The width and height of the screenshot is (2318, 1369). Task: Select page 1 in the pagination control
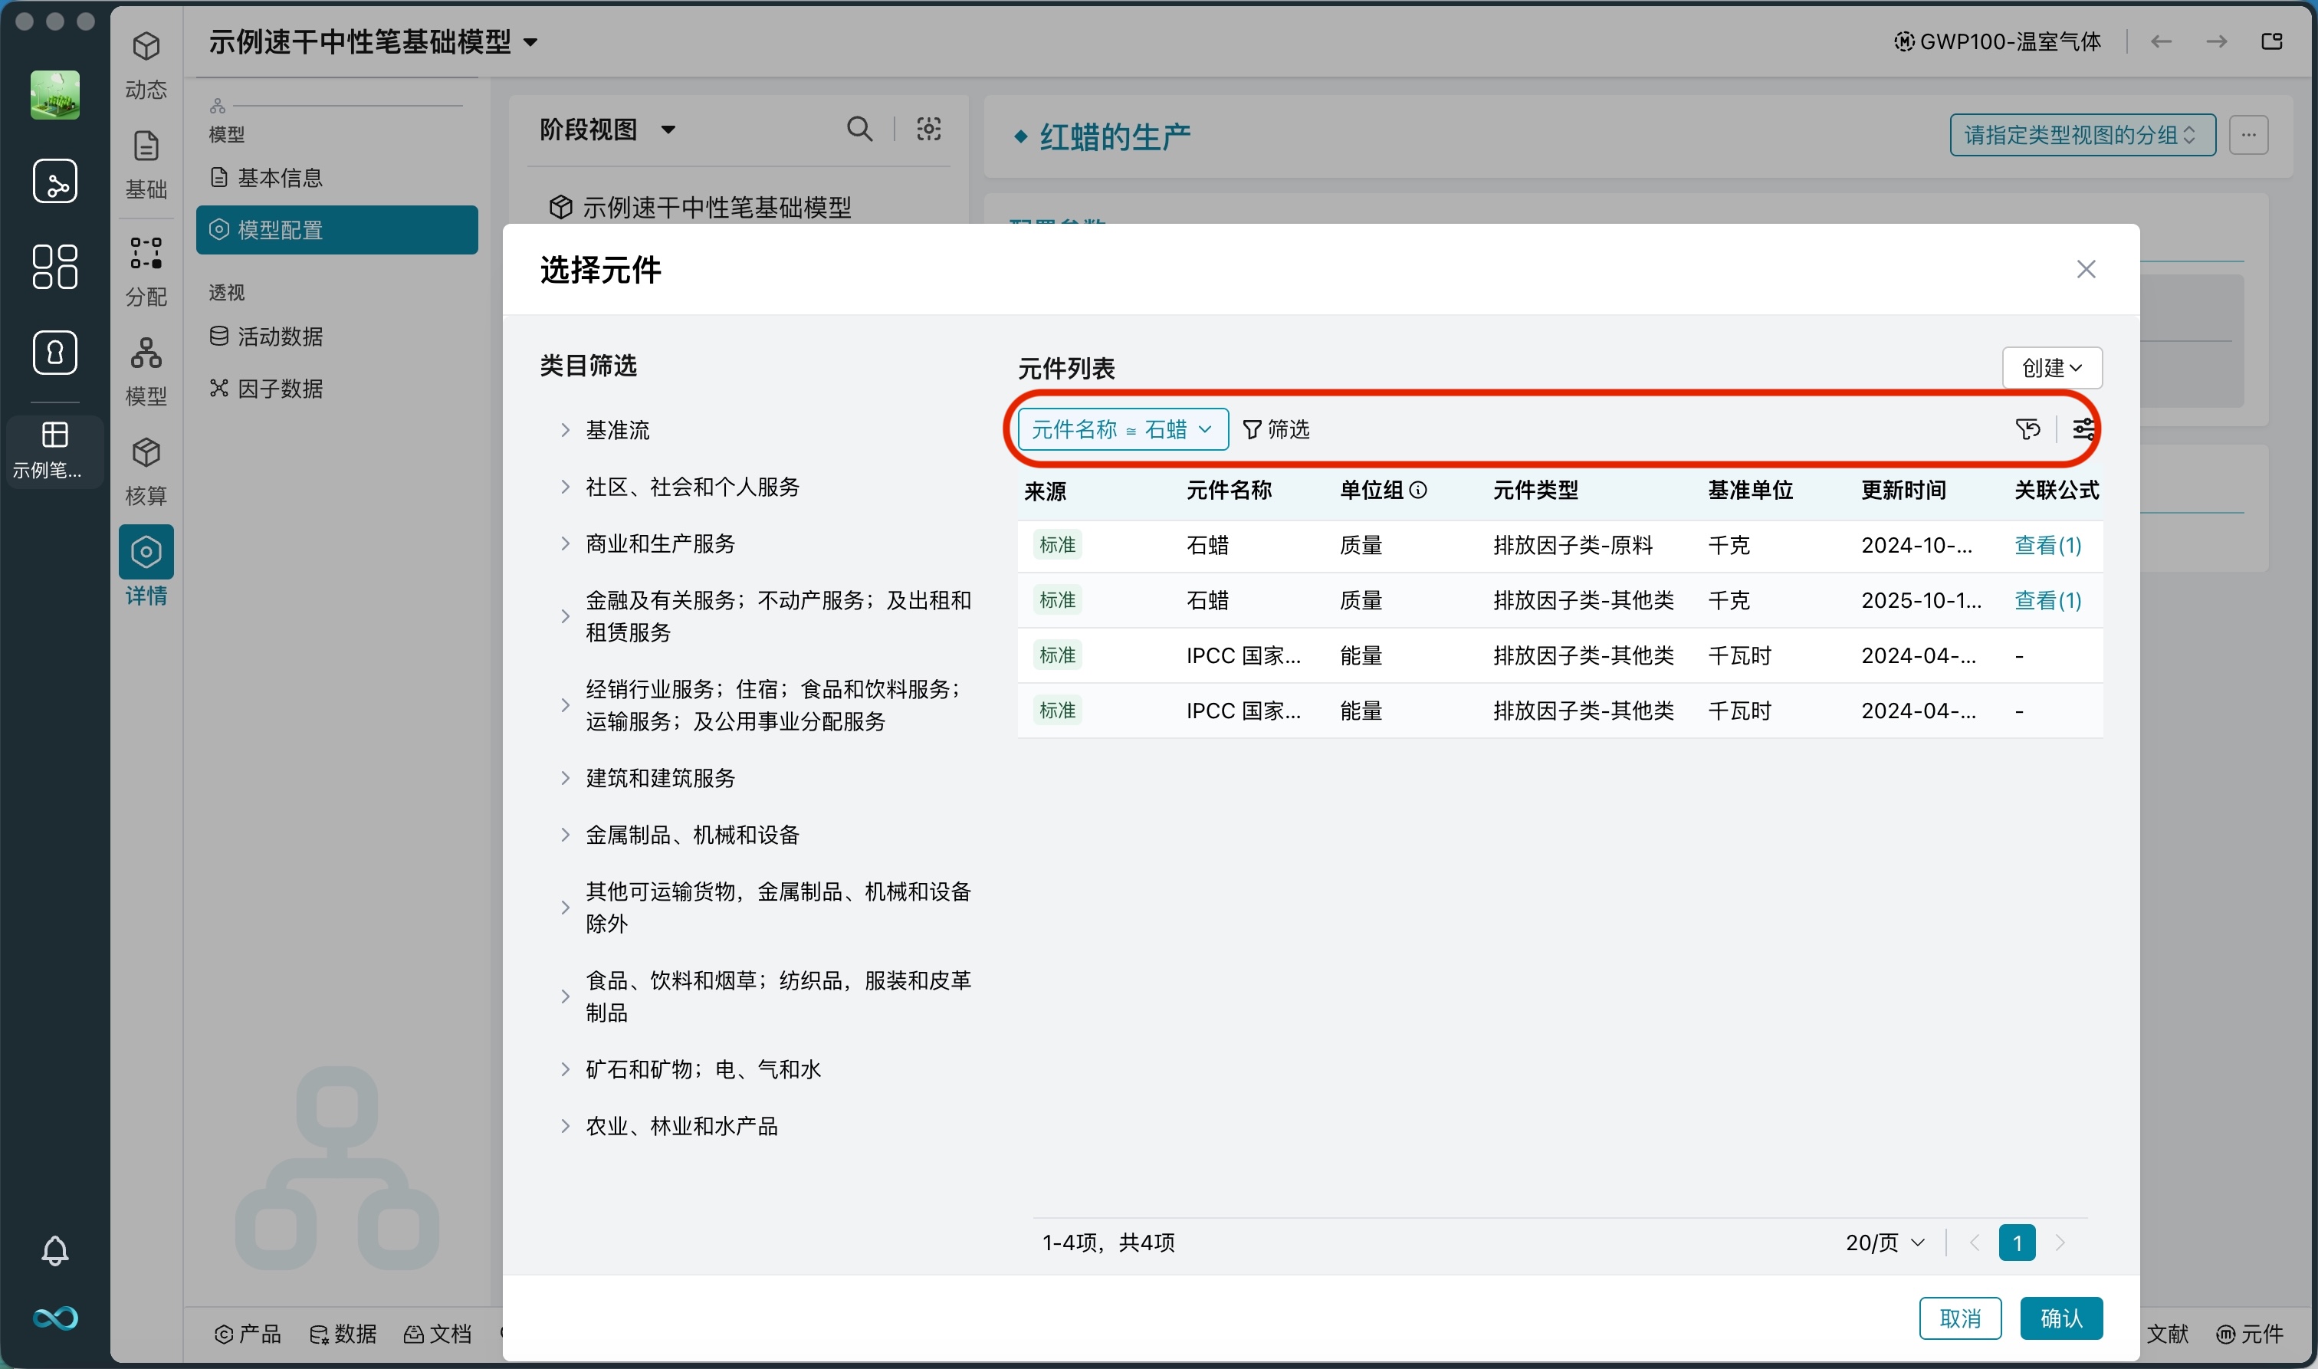coord(2017,1243)
